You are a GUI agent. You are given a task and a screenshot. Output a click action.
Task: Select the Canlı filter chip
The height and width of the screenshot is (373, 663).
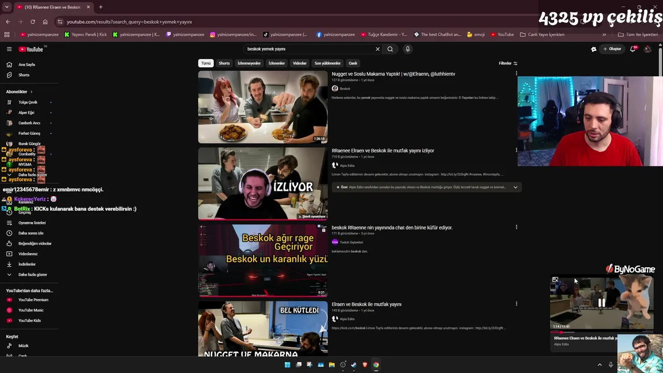tap(353, 63)
